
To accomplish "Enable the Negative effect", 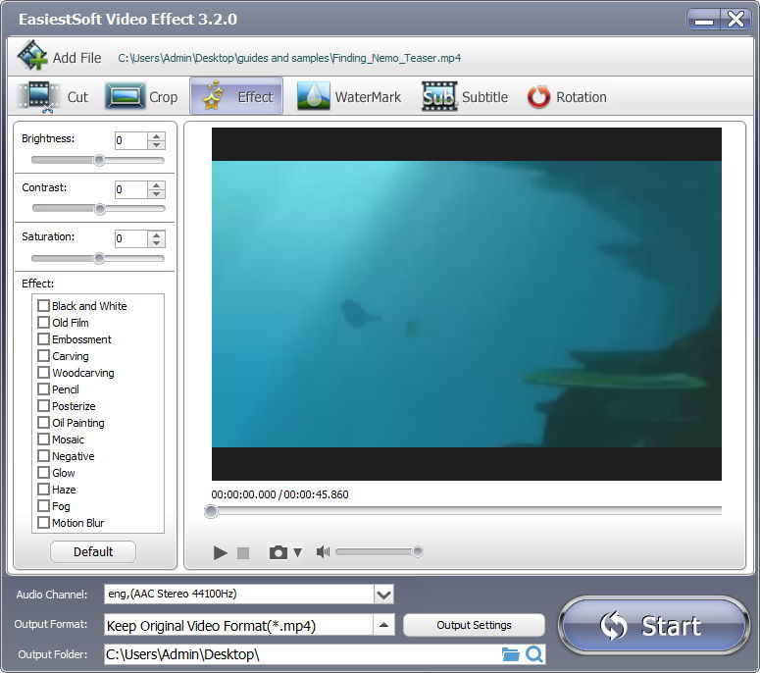I will point(43,456).
